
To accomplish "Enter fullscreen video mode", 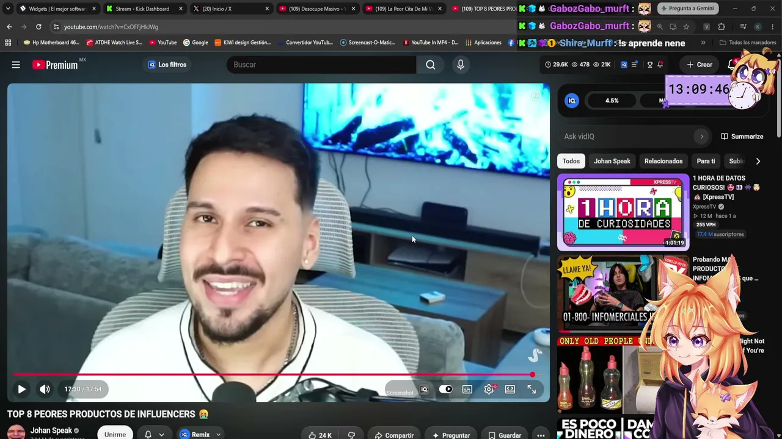I will (x=532, y=390).
